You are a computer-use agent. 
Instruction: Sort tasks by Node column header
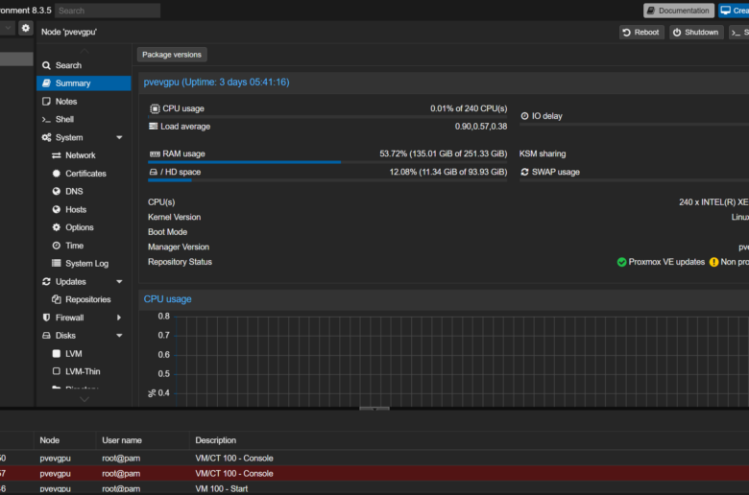64,440
